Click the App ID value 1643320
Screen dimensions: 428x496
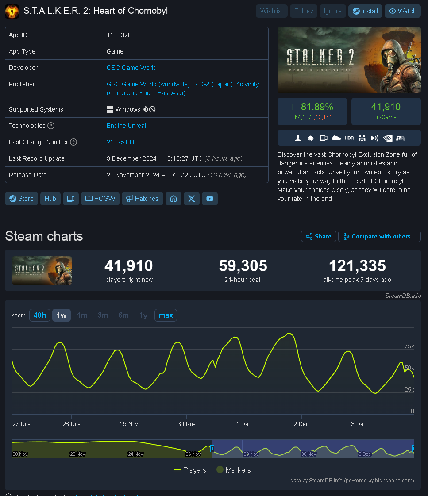119,35
